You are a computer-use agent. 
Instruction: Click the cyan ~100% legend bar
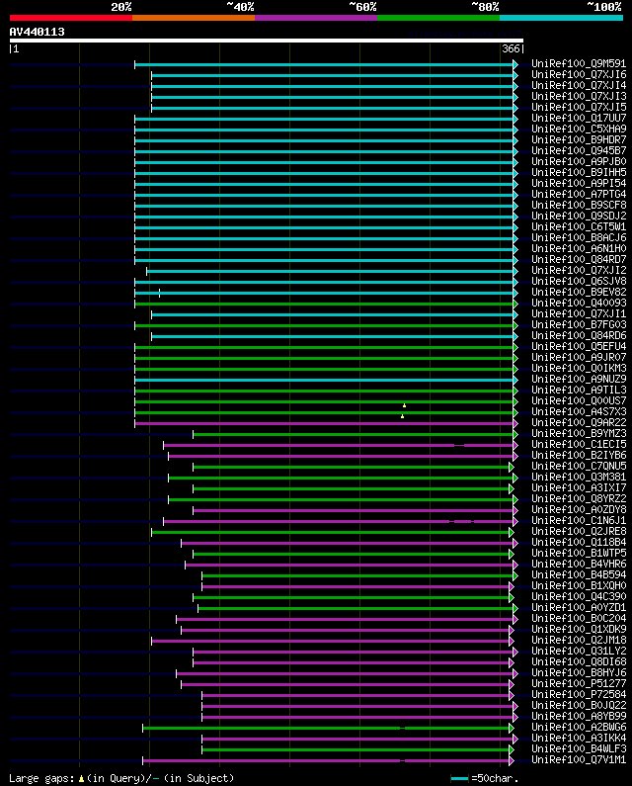click(x=561, y=18)
